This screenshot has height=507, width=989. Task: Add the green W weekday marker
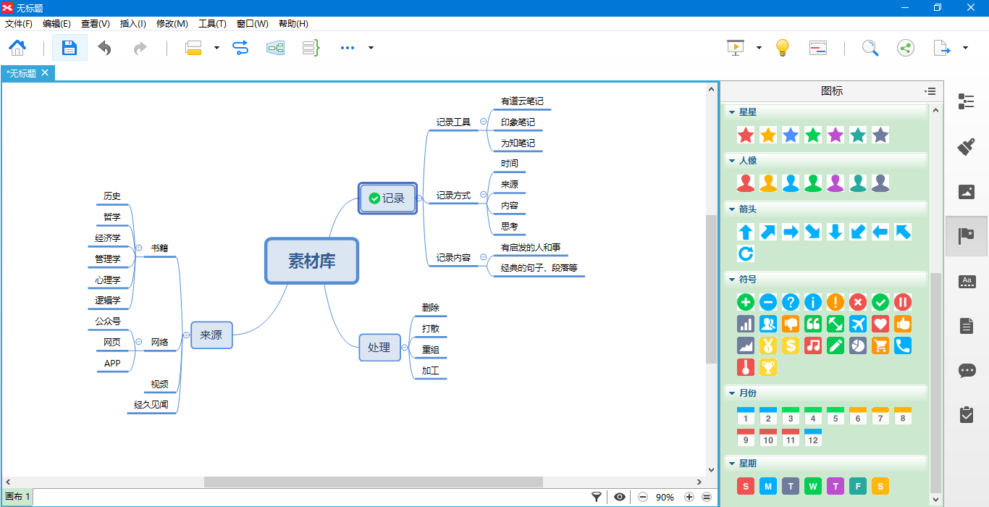point(813,486)
